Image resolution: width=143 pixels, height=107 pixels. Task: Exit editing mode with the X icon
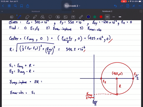click(x=134, y=6)
